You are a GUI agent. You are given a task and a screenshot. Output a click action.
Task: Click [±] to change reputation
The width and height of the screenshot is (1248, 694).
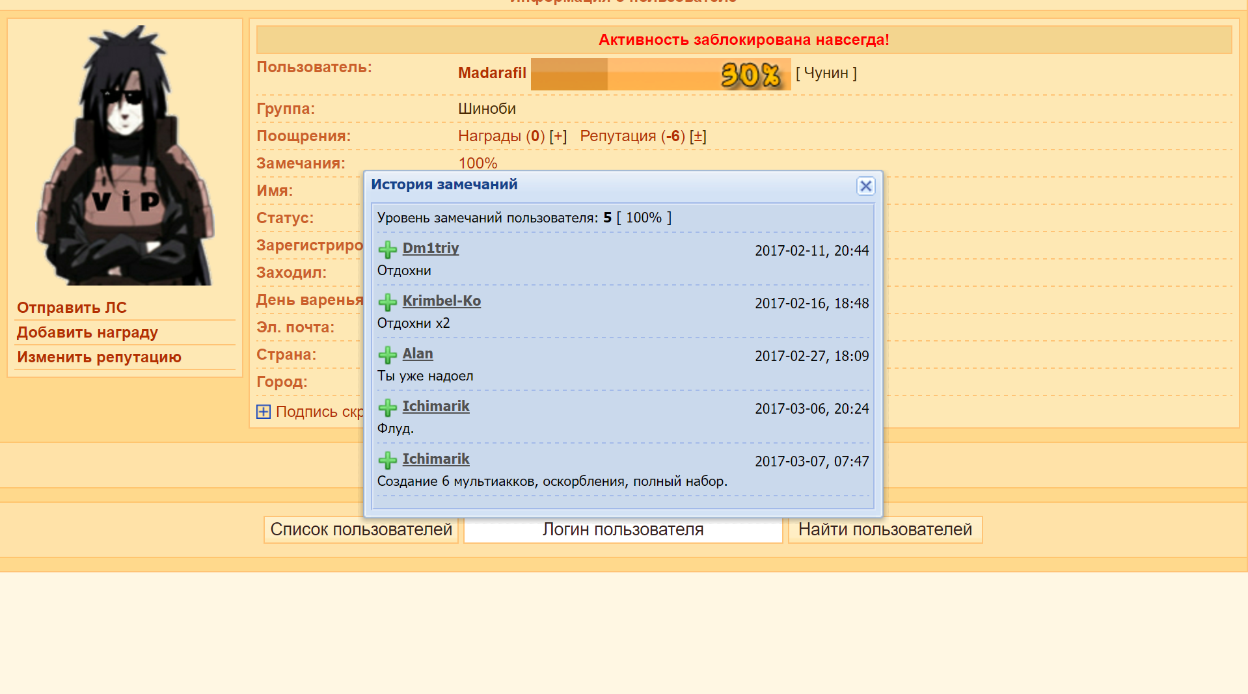click(698, 136)
